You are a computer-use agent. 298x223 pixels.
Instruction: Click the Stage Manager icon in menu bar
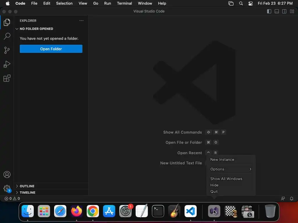click(x=231, y=3)
